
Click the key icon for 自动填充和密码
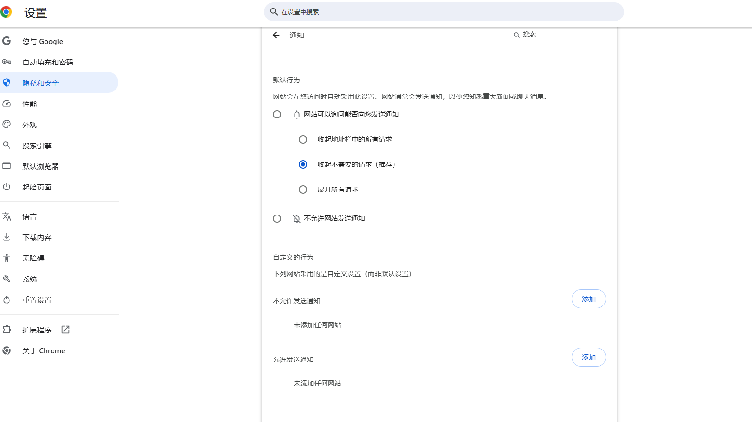7,62
